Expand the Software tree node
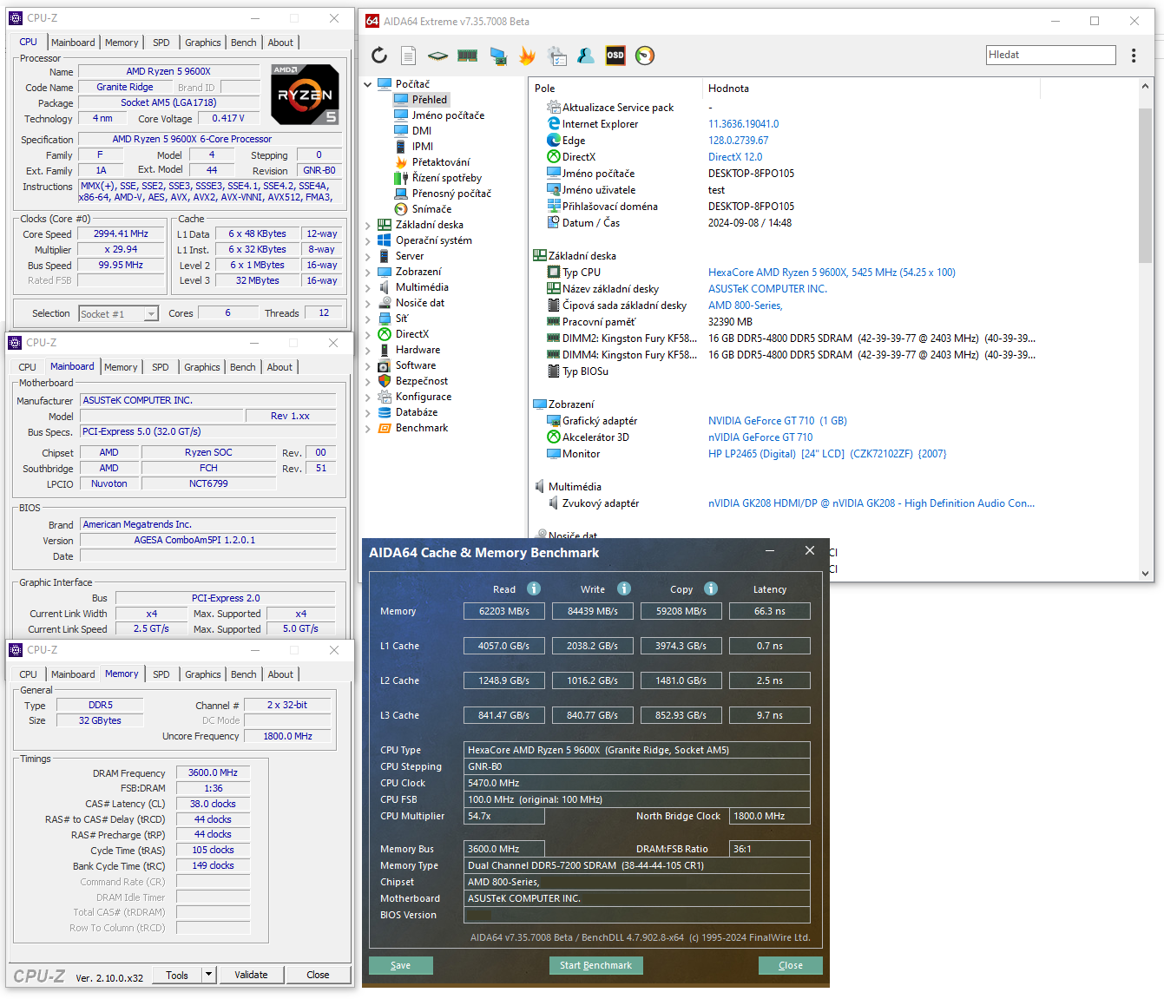 [368, 365]
